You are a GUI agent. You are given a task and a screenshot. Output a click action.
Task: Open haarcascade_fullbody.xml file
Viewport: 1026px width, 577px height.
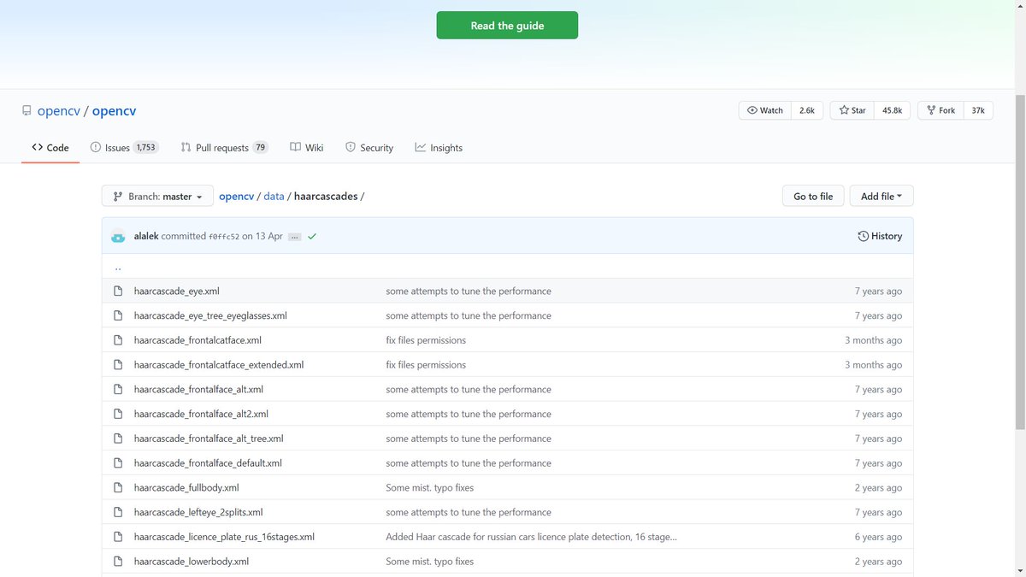[x=186, y=488]
